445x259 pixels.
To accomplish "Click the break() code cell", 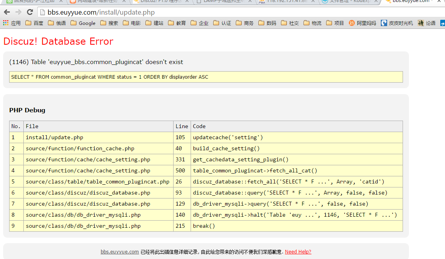I will pos(296,226).
